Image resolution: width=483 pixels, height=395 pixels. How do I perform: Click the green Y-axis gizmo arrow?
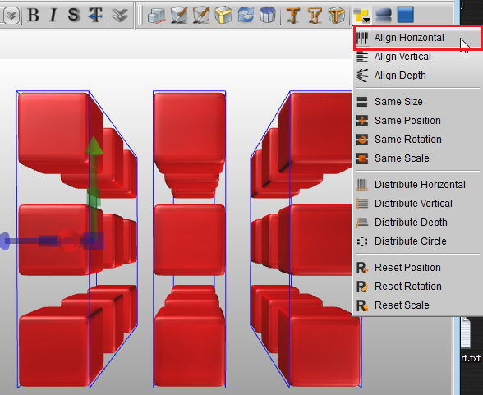click(x=94, y=145)
